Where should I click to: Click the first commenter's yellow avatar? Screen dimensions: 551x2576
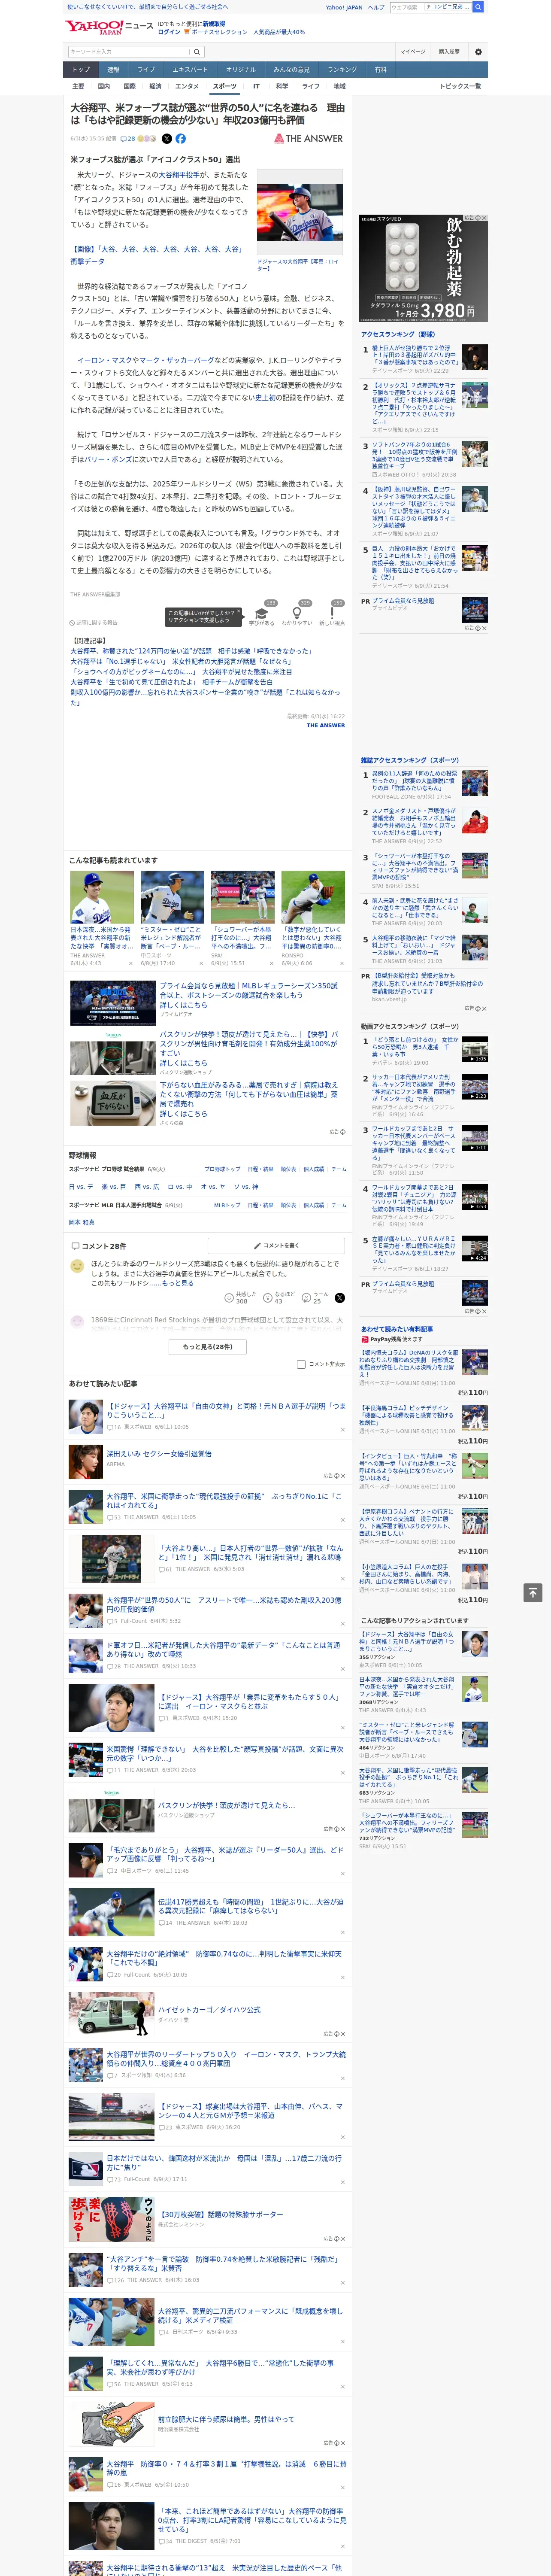tap(77, 1266)
